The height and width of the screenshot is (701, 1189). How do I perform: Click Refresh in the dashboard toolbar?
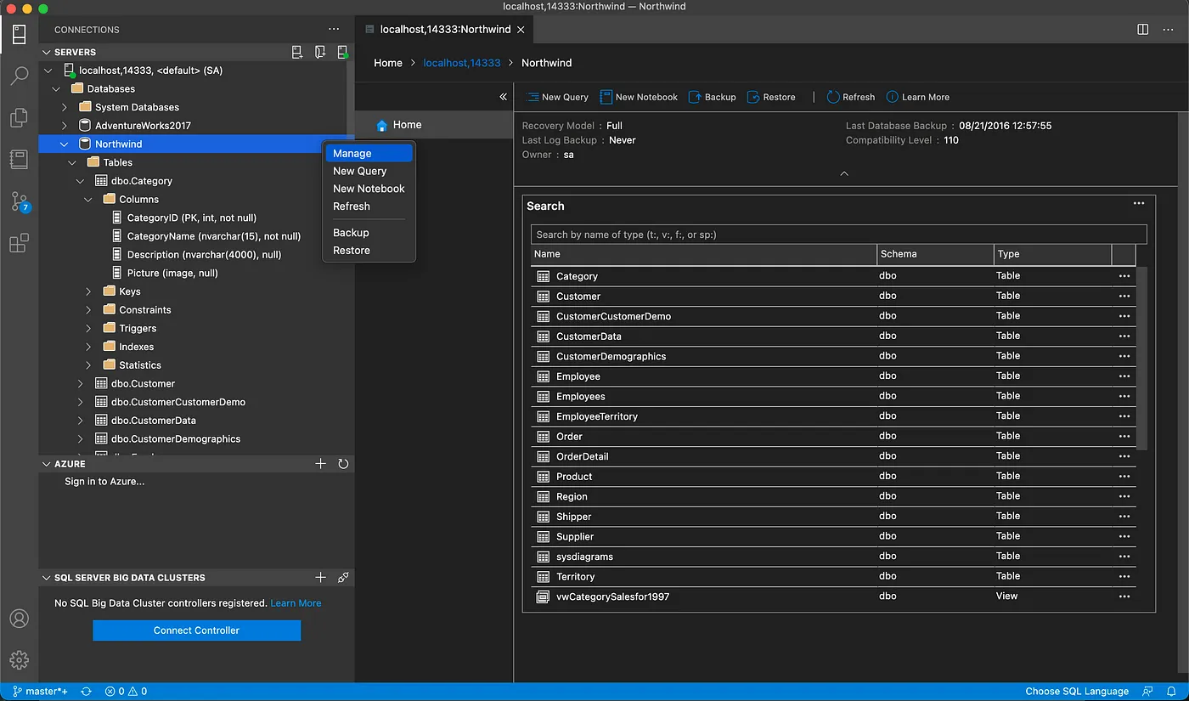pyautogui.click(x=851, y=97)
